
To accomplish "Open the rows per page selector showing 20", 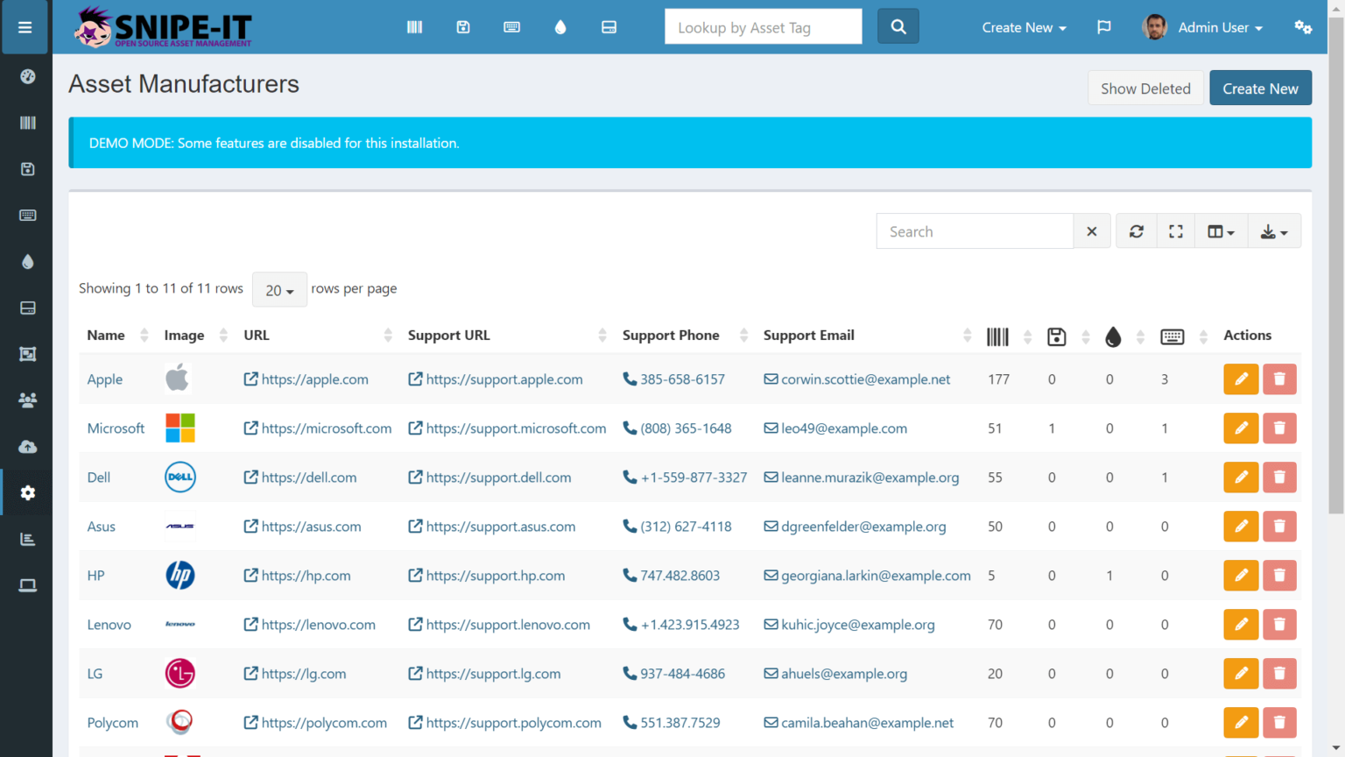I will click(278, 289).
